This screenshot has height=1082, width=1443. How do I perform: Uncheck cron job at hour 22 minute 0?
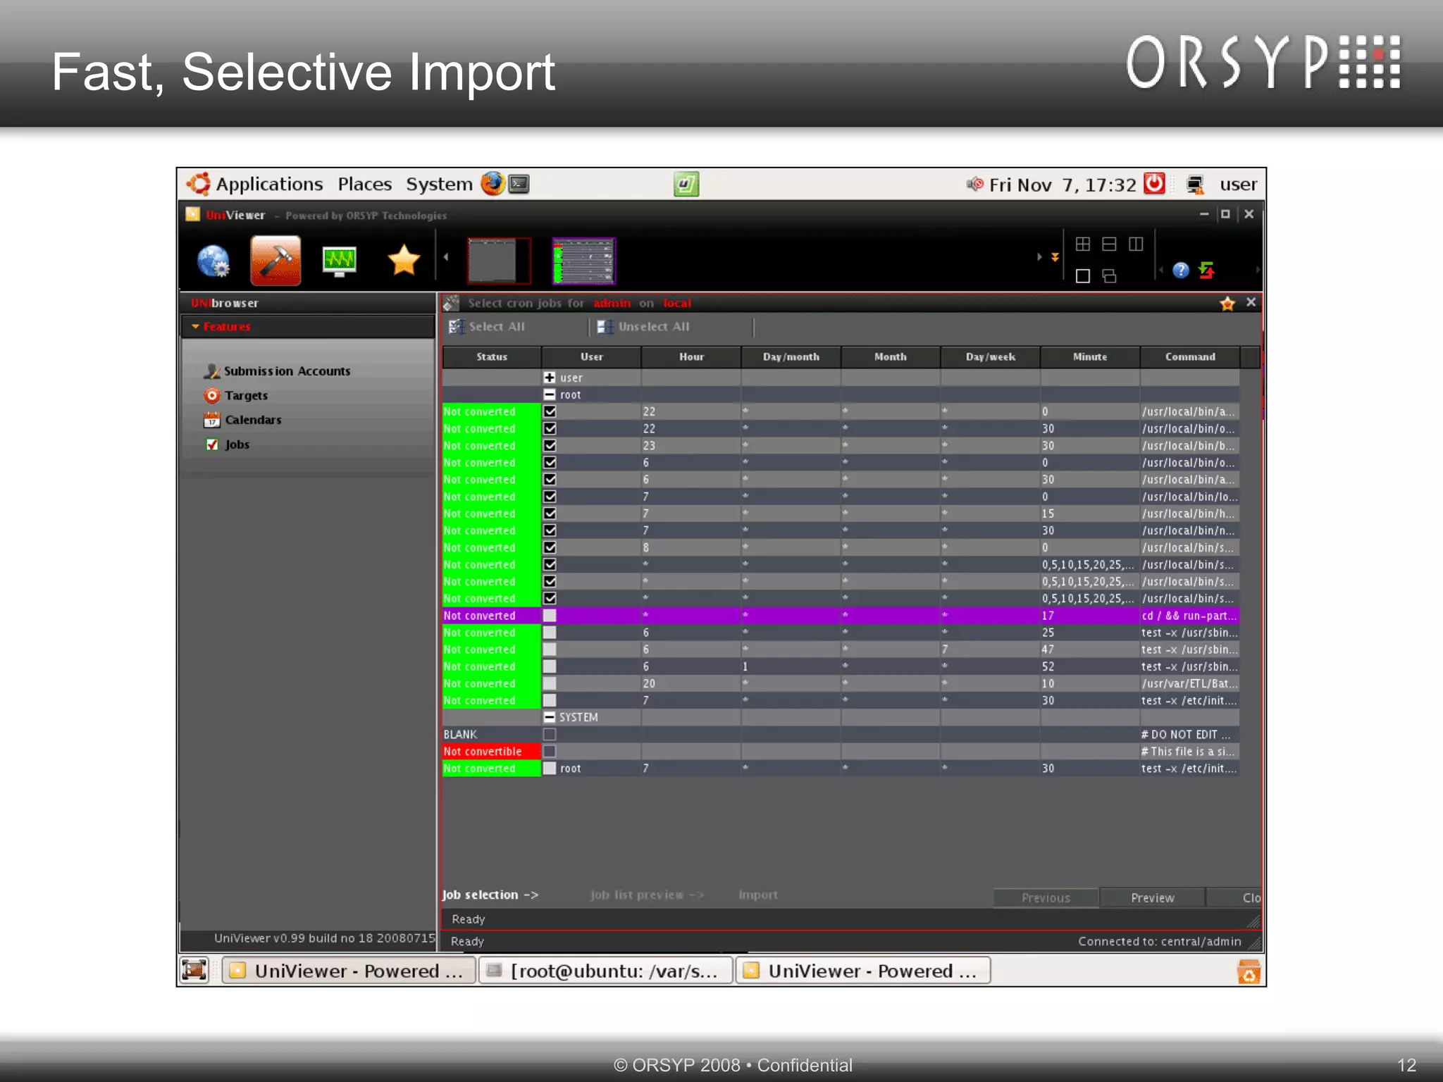550,411
